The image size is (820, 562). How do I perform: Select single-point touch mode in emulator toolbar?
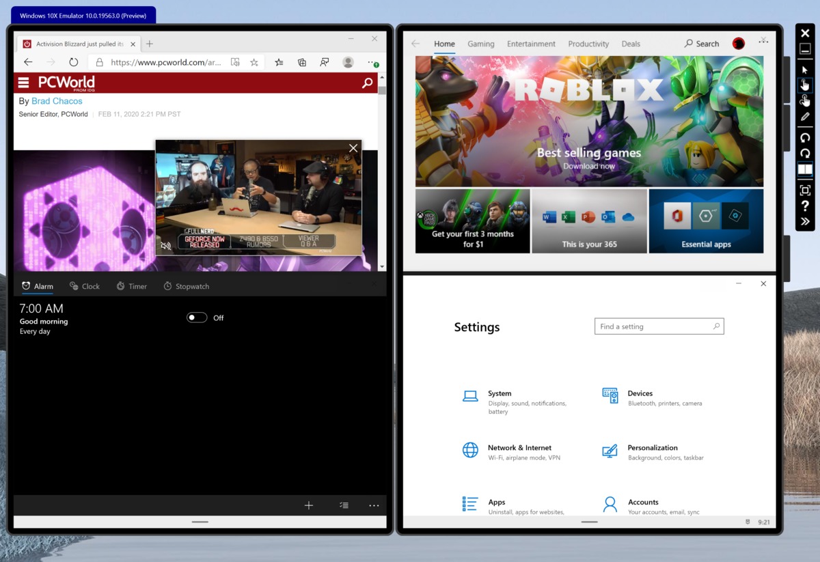pyautogui.click(x=805, y=85)
